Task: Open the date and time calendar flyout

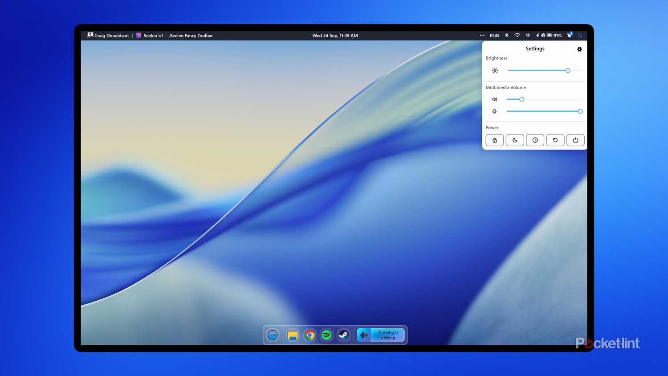Action: 335,36
